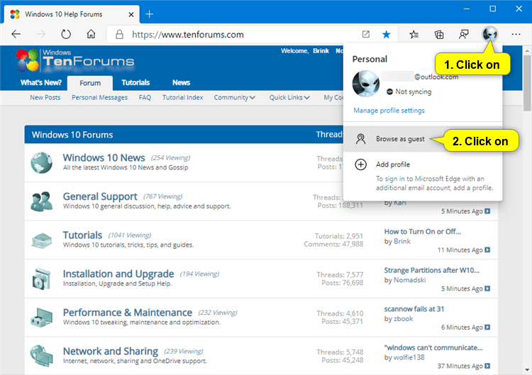Go back with the browser back arrow
The width and height of the screenshot is (532, 375).
point(16,34)
